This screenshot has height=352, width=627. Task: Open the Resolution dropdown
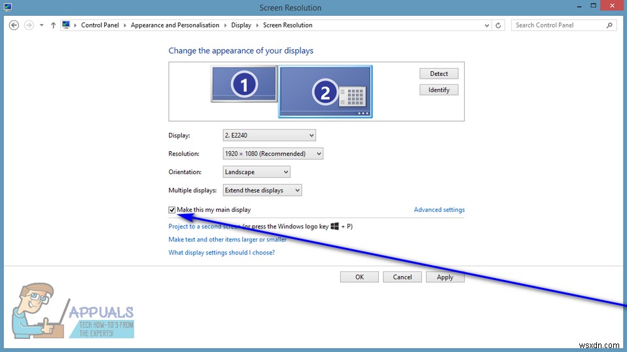point(273,153)
